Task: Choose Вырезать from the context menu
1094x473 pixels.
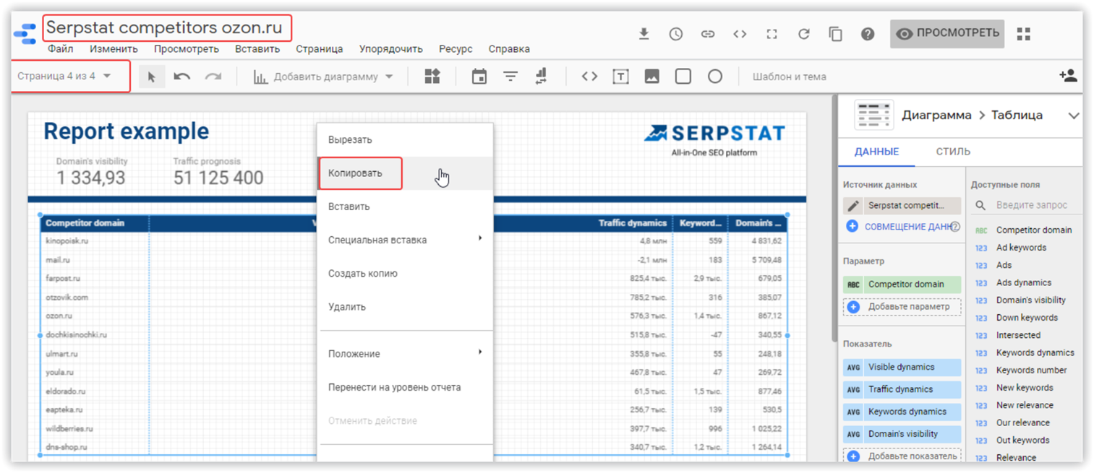Action: (x=405, y=140)
